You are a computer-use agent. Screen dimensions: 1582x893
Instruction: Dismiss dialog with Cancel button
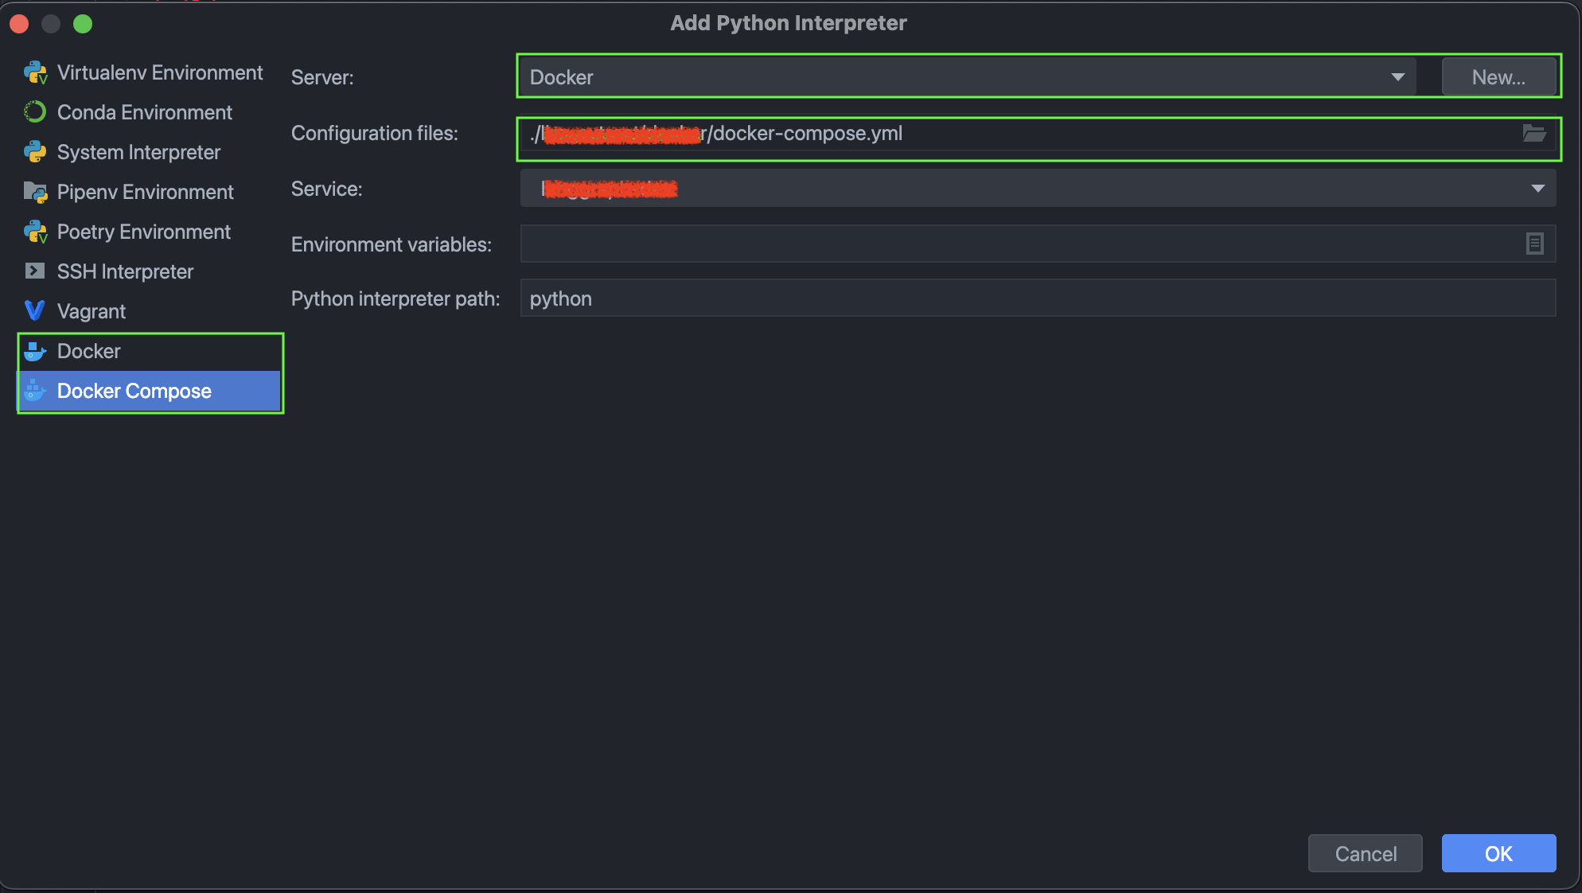coord(1365,853)
